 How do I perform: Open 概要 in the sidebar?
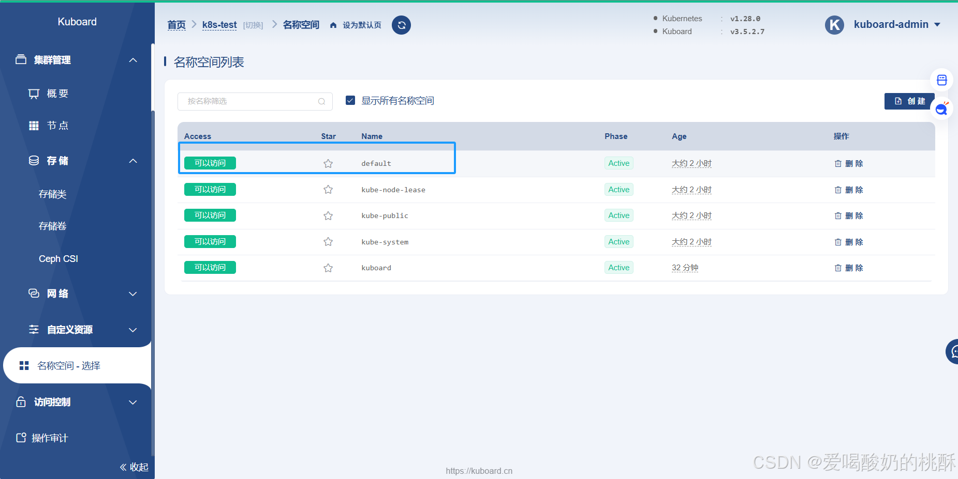pos(57,94)
